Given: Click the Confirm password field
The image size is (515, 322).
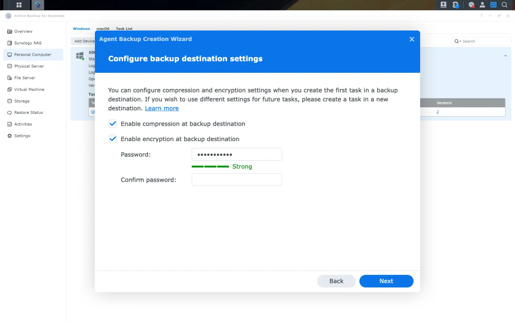Looking at the screenshot, I should point(237,180).
